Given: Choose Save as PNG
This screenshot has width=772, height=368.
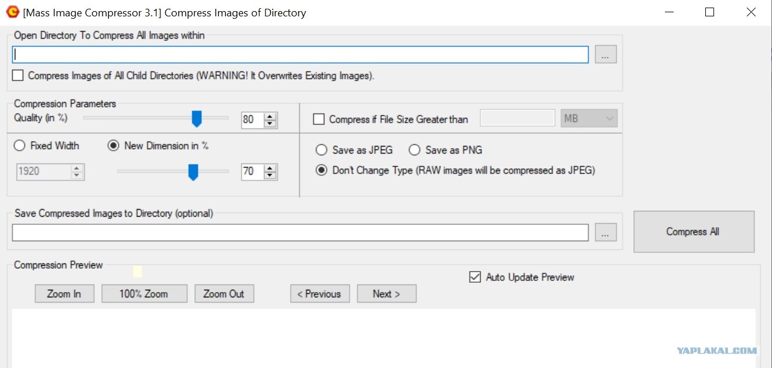Looking at the screenshot, I should pyautogui.click(x=414, y=150).
